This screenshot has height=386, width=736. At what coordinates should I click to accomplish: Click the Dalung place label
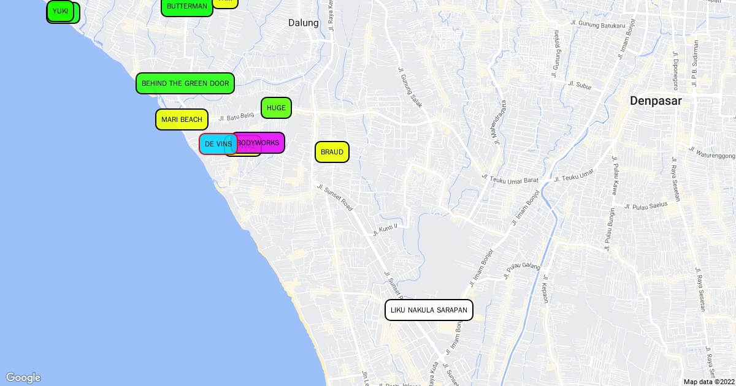point(304,23)
